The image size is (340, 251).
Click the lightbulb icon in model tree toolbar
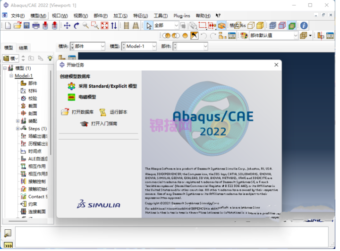[x=50, y=58]
